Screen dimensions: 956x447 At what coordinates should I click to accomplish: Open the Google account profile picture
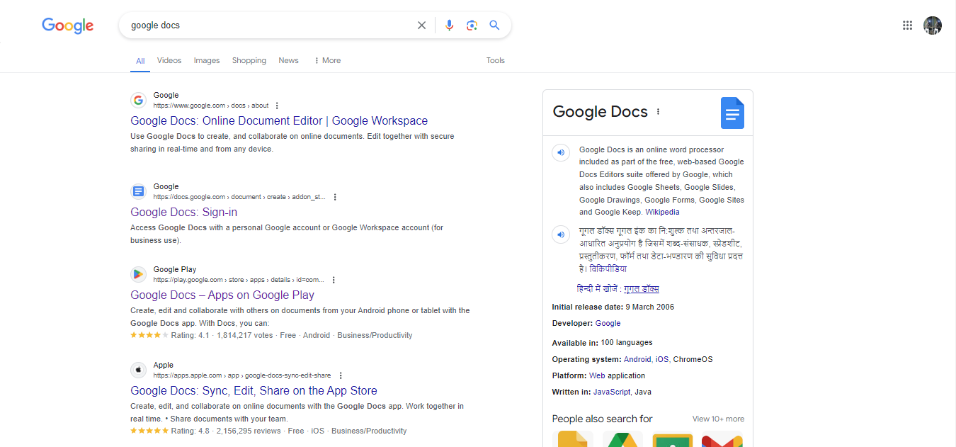[933, 26]
